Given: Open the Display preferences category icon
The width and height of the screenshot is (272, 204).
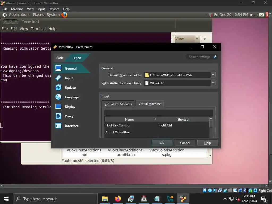Looking at the screenshot, I should [58, 107].
